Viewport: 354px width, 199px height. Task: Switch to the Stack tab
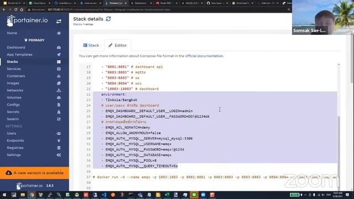tap(91, 45)
